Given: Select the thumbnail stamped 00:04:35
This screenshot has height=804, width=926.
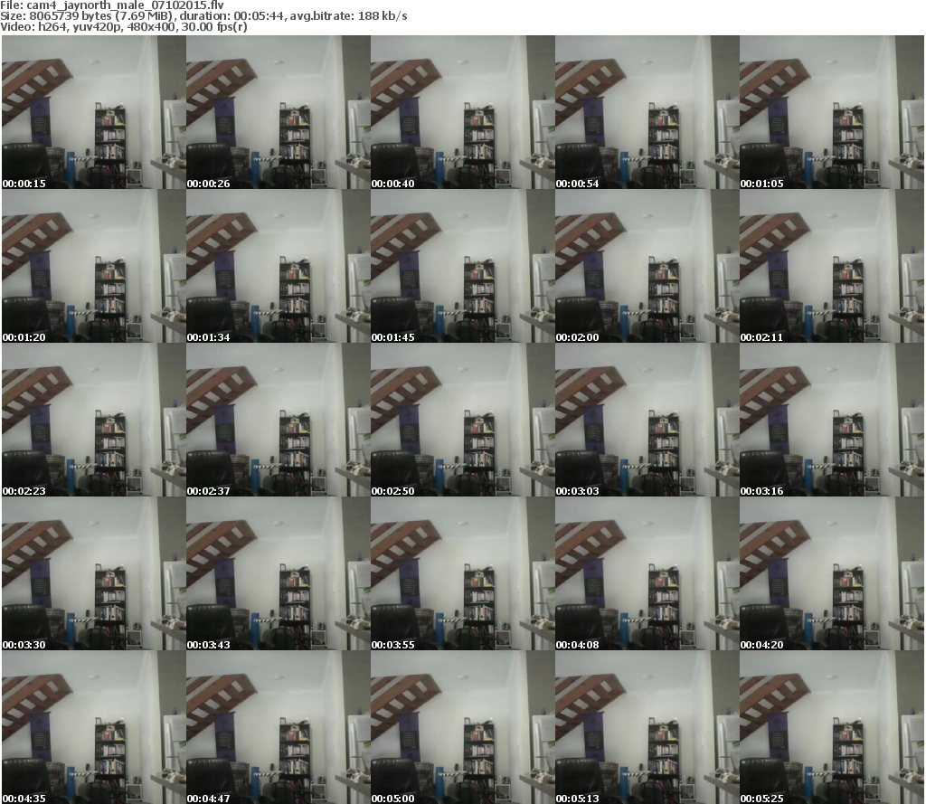Looking at the screenshot, I should click(x=94, y=727).
